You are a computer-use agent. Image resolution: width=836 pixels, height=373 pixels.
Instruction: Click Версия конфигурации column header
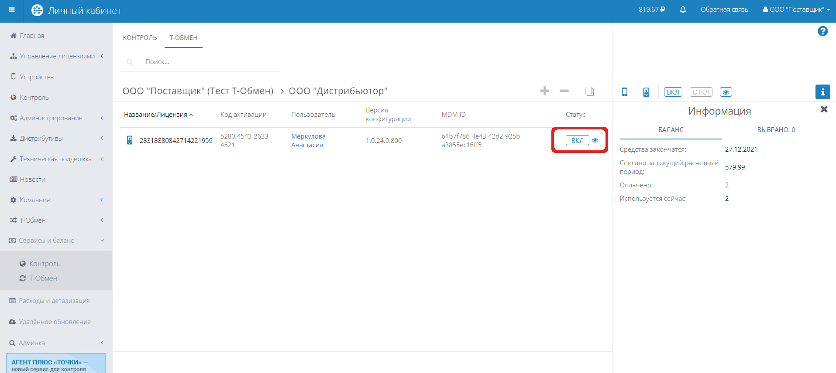[x=388, y=115]
